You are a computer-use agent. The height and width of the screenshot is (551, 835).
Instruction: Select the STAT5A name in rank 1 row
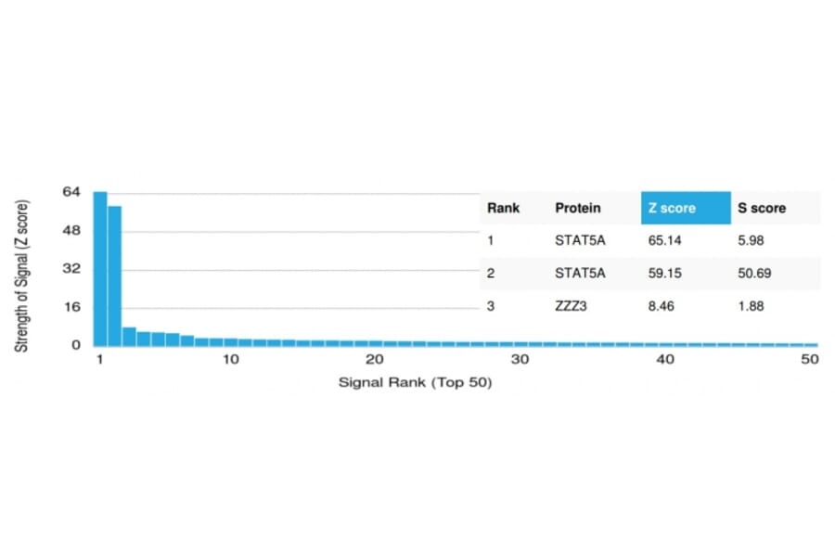[x=580, y=240]
